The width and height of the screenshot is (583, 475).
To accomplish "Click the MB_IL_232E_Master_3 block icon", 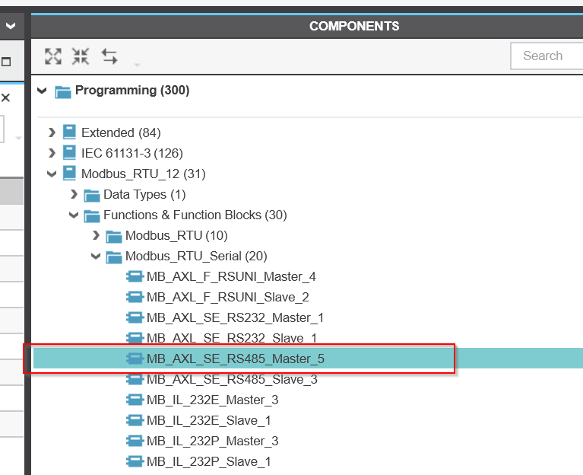I will tap(135, 400).
